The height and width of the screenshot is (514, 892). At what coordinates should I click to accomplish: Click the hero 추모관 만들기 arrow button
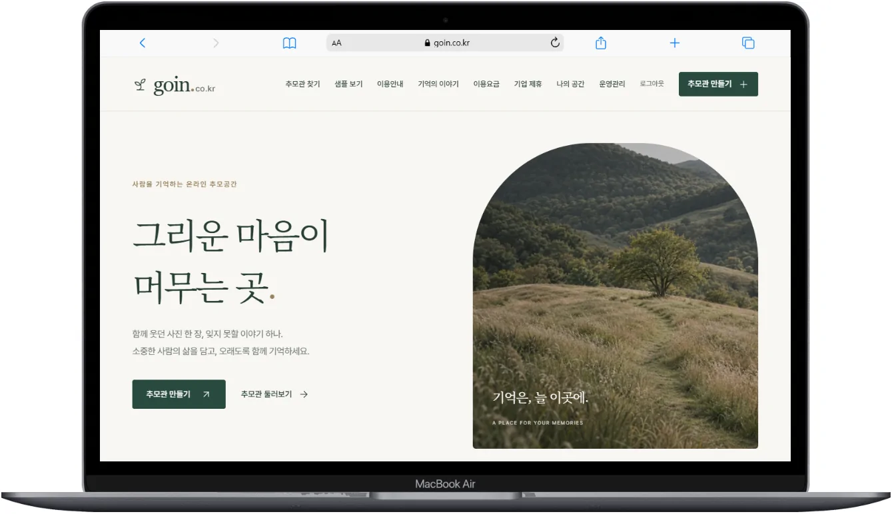click(x=179, y=394)
